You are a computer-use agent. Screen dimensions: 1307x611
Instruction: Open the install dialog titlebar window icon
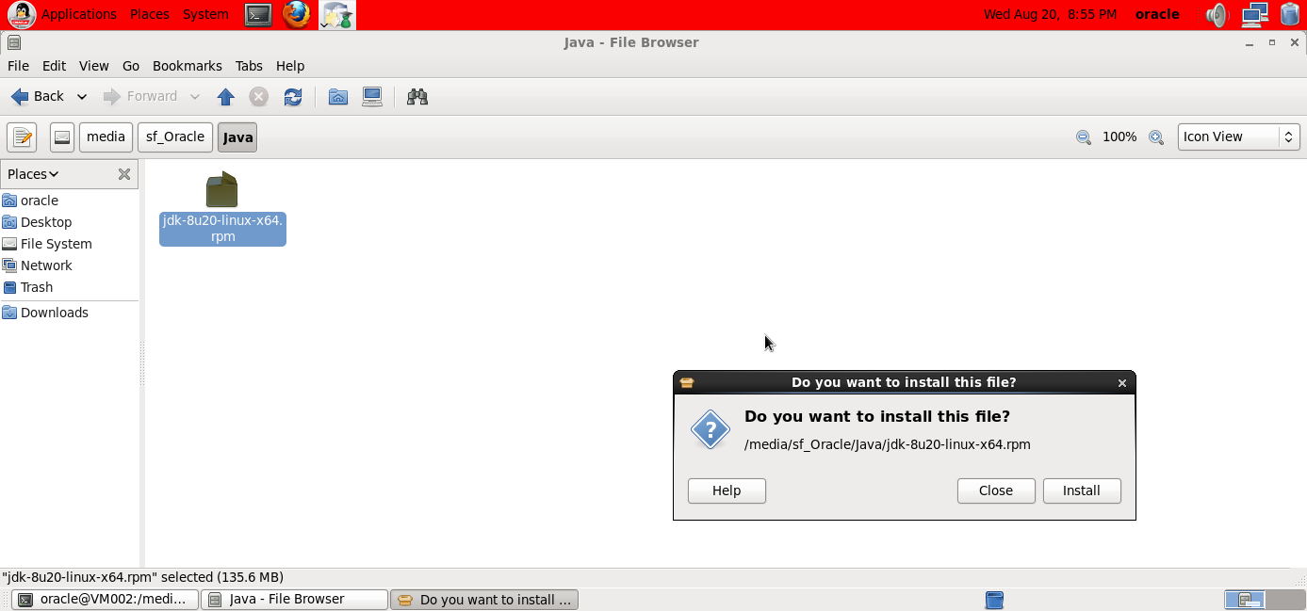(687, 383)
